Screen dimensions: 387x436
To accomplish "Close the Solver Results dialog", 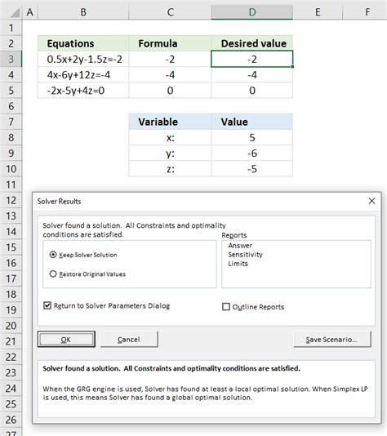I will pyautogui.click(x=371, y=201).
